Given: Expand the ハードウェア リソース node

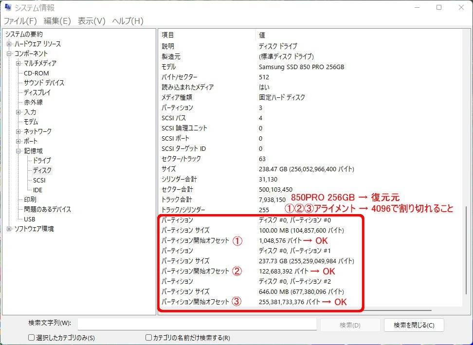Looking at the screenshot, I should [9, 44].
